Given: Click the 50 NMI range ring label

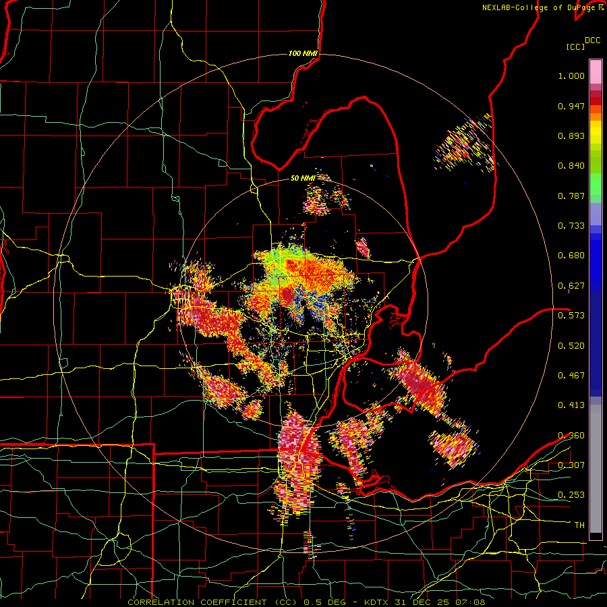Looking at the screenshot, I should 303,178.
